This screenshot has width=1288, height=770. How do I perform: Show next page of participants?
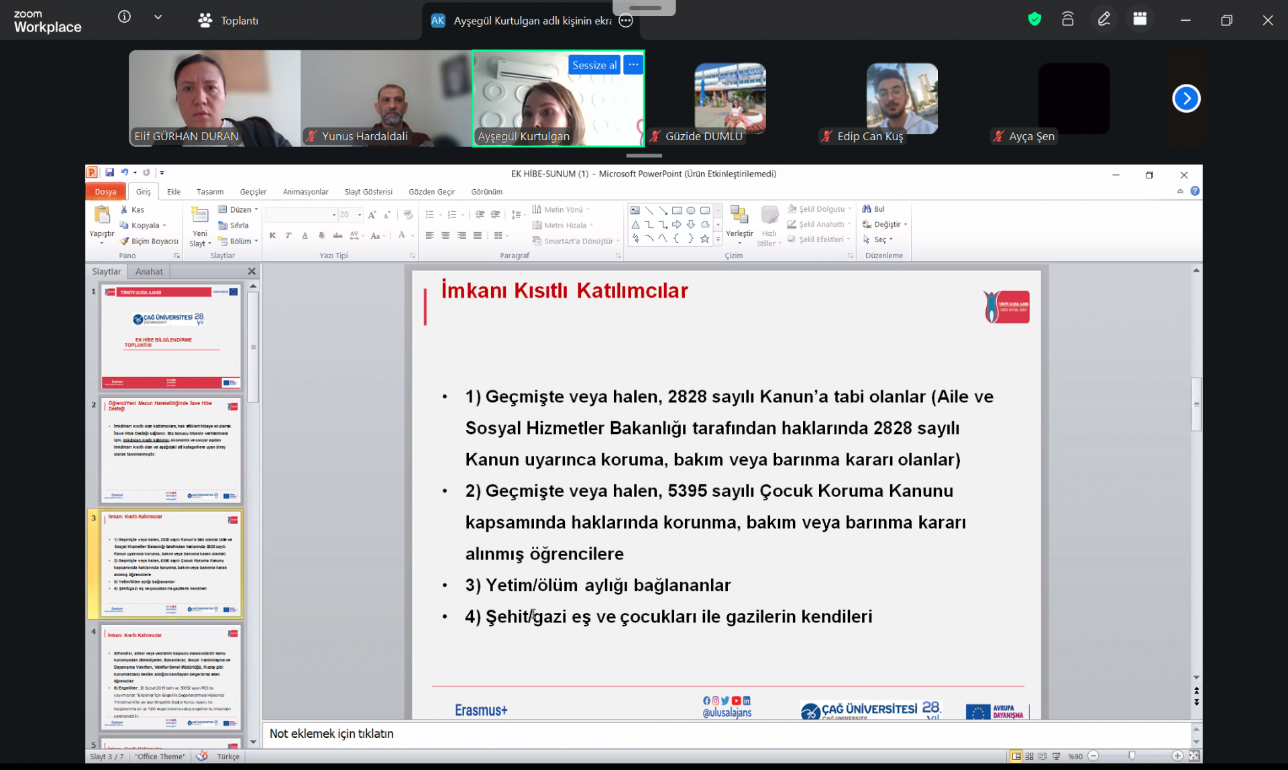tap(1185, 99)
